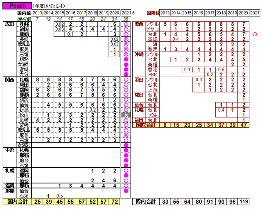Image resolution: width=262 pixels, height=209 pixels.
Task: Select the 国際合計 total label
Action: point(146,125)
